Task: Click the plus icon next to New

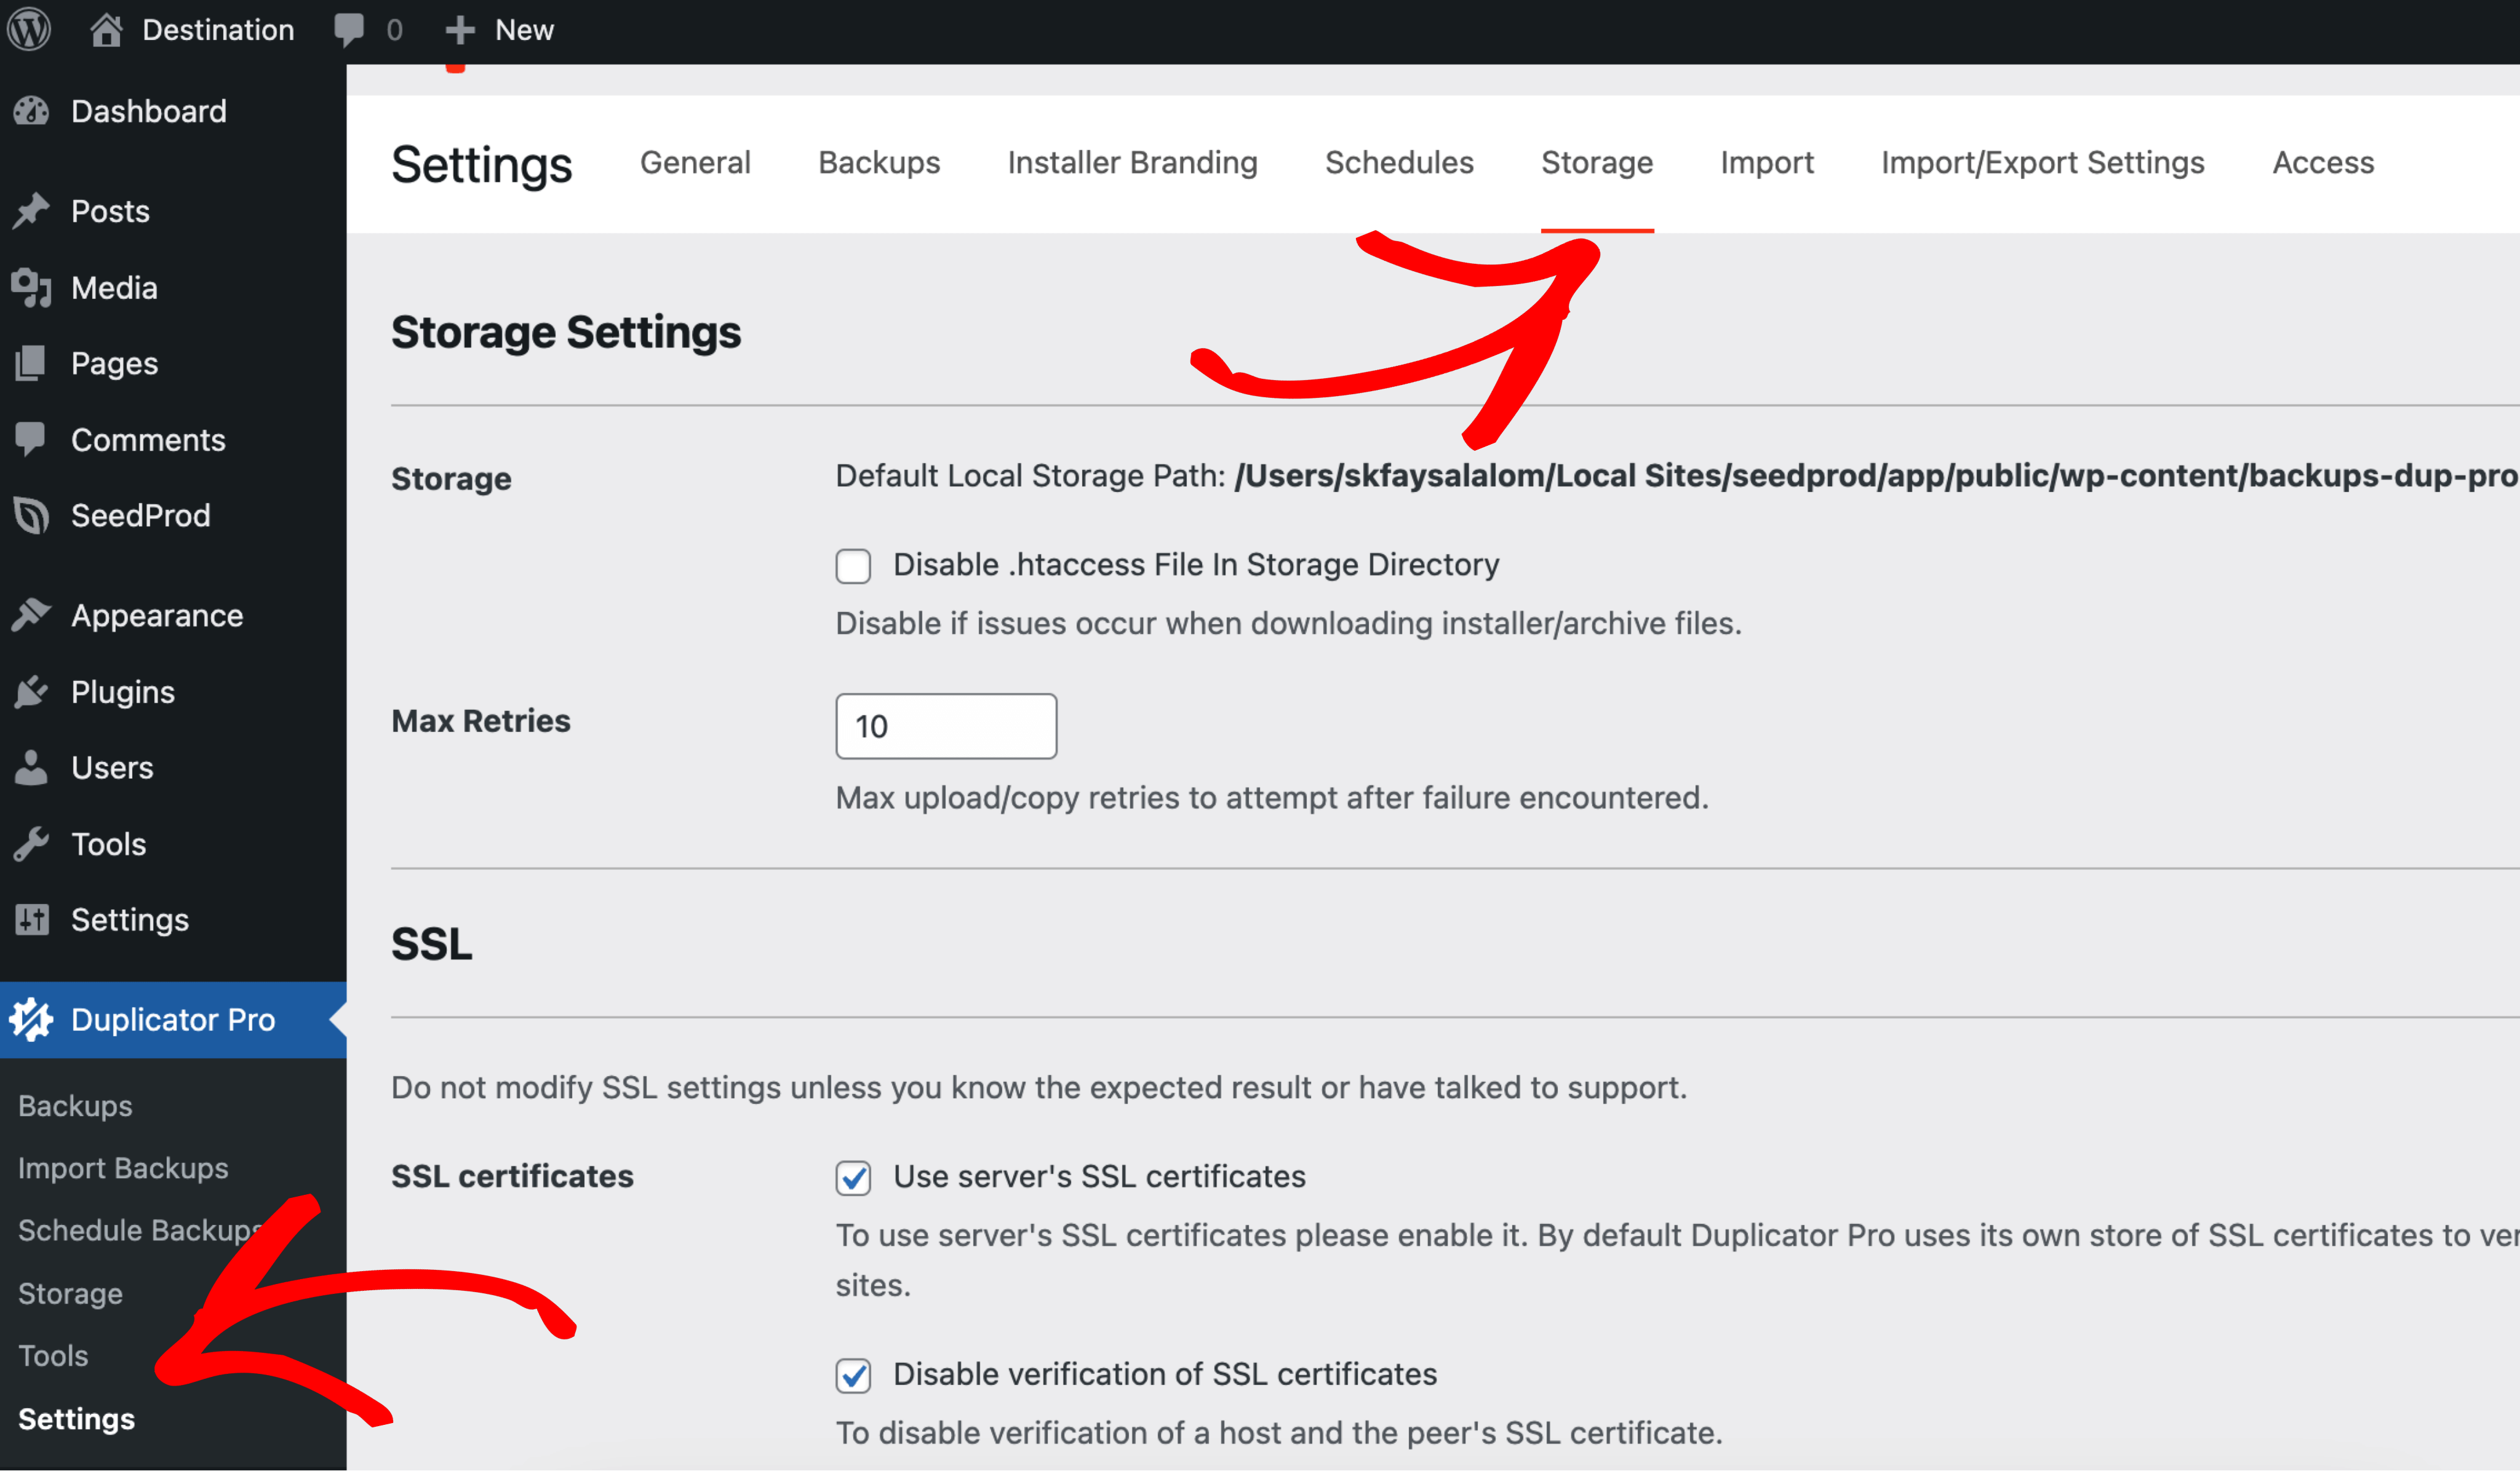Action: [459, 30]
